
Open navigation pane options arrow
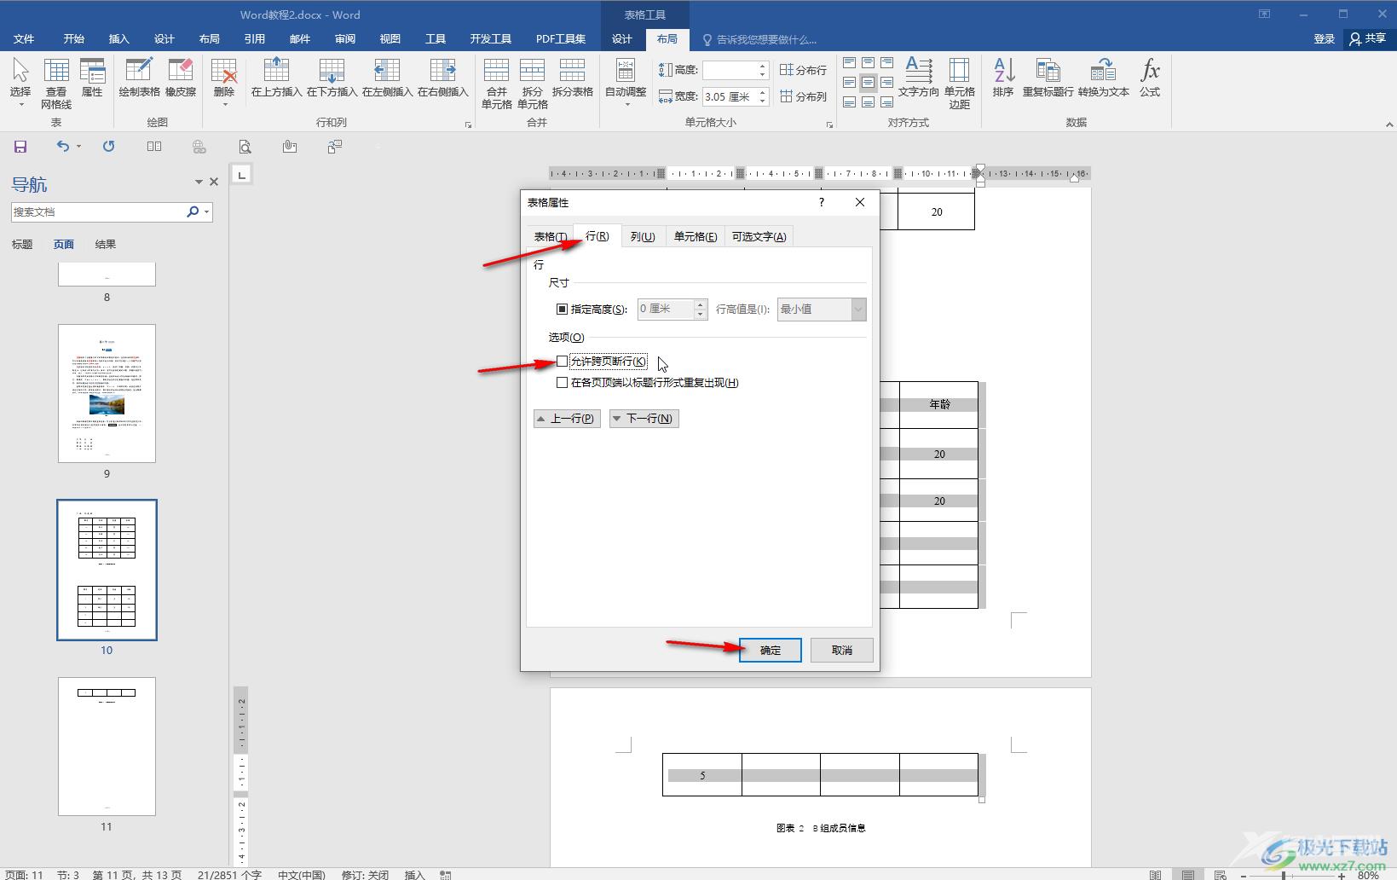coord(199,182)
